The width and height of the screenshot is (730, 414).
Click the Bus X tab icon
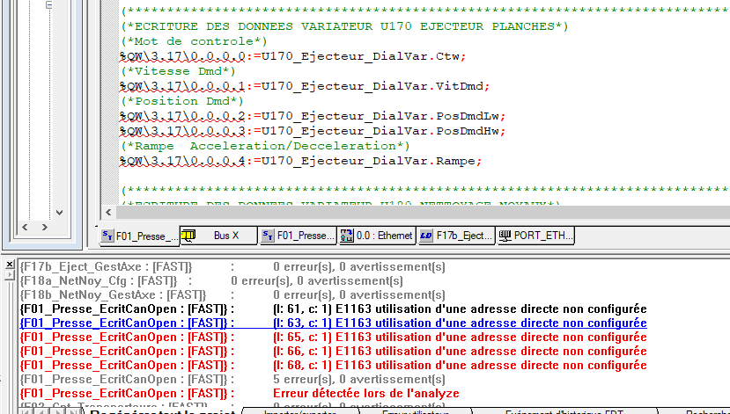pos(188,236)
